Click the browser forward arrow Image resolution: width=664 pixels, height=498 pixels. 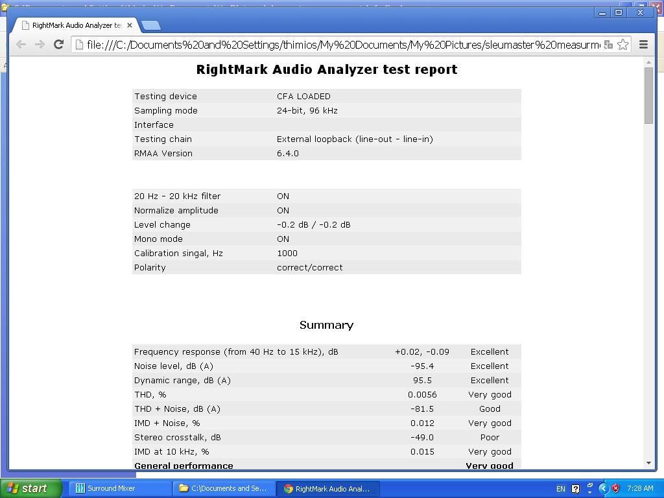[x=40, y=45]
